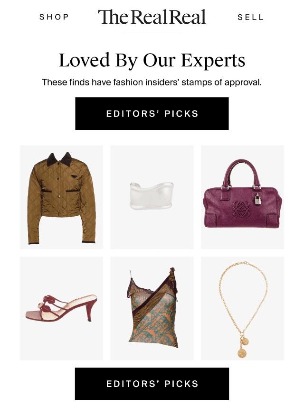Click the "Loved By Our Experts" headline

click(x=152, y=61)
